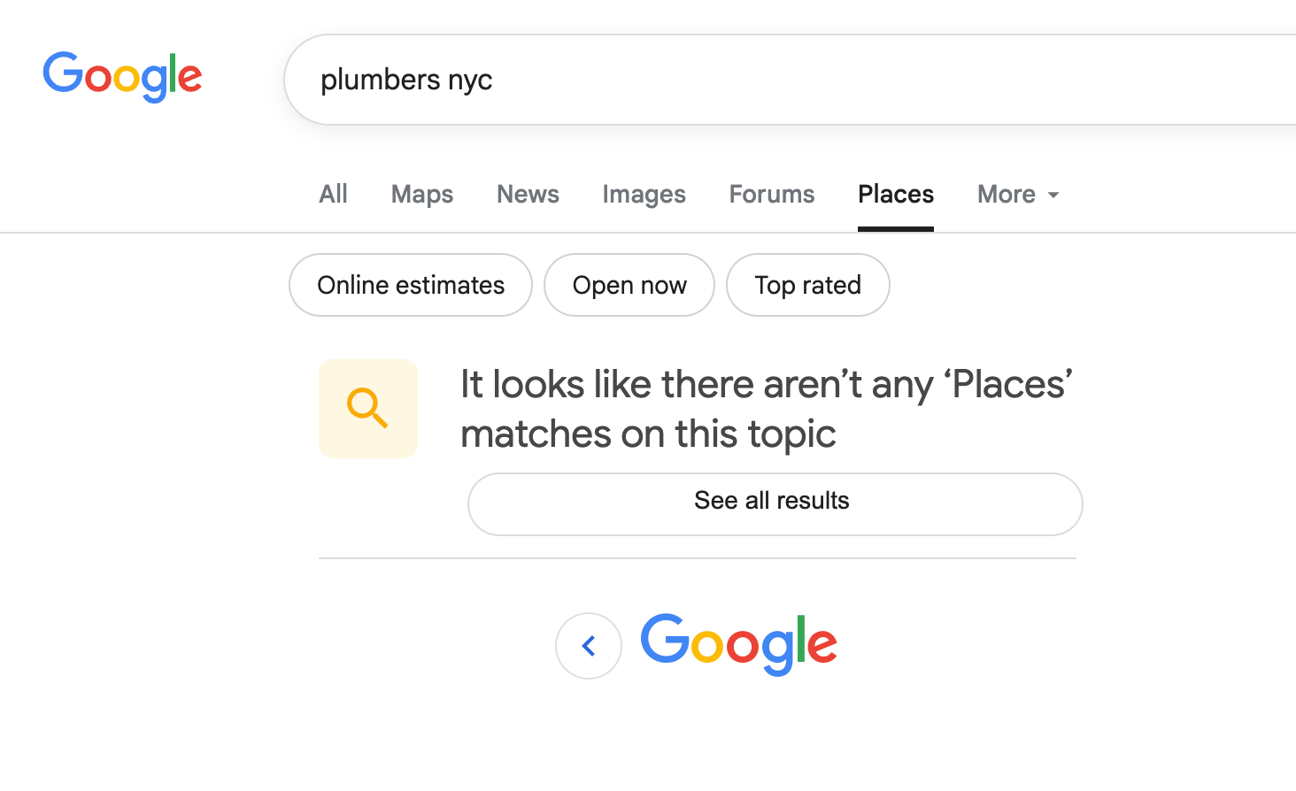1296x791 pixels.
Task: Expand the More search options dropdown
Action: [1007, 195]
